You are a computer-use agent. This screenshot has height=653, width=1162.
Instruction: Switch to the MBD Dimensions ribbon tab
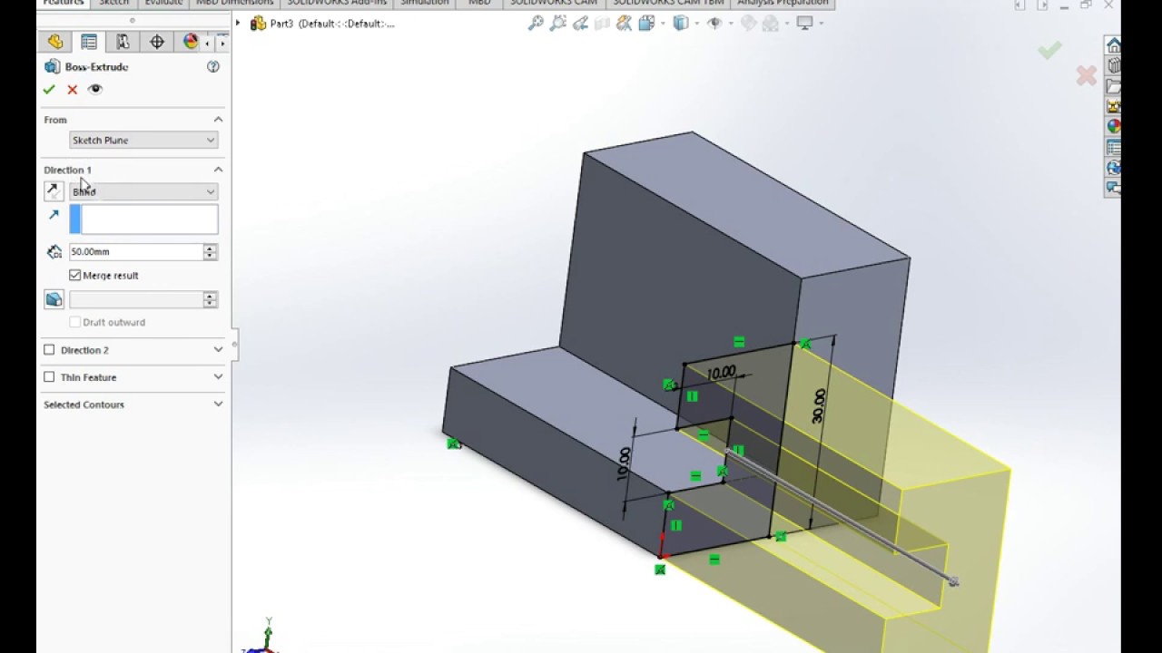pyautogui.click(x=234, y=3)
